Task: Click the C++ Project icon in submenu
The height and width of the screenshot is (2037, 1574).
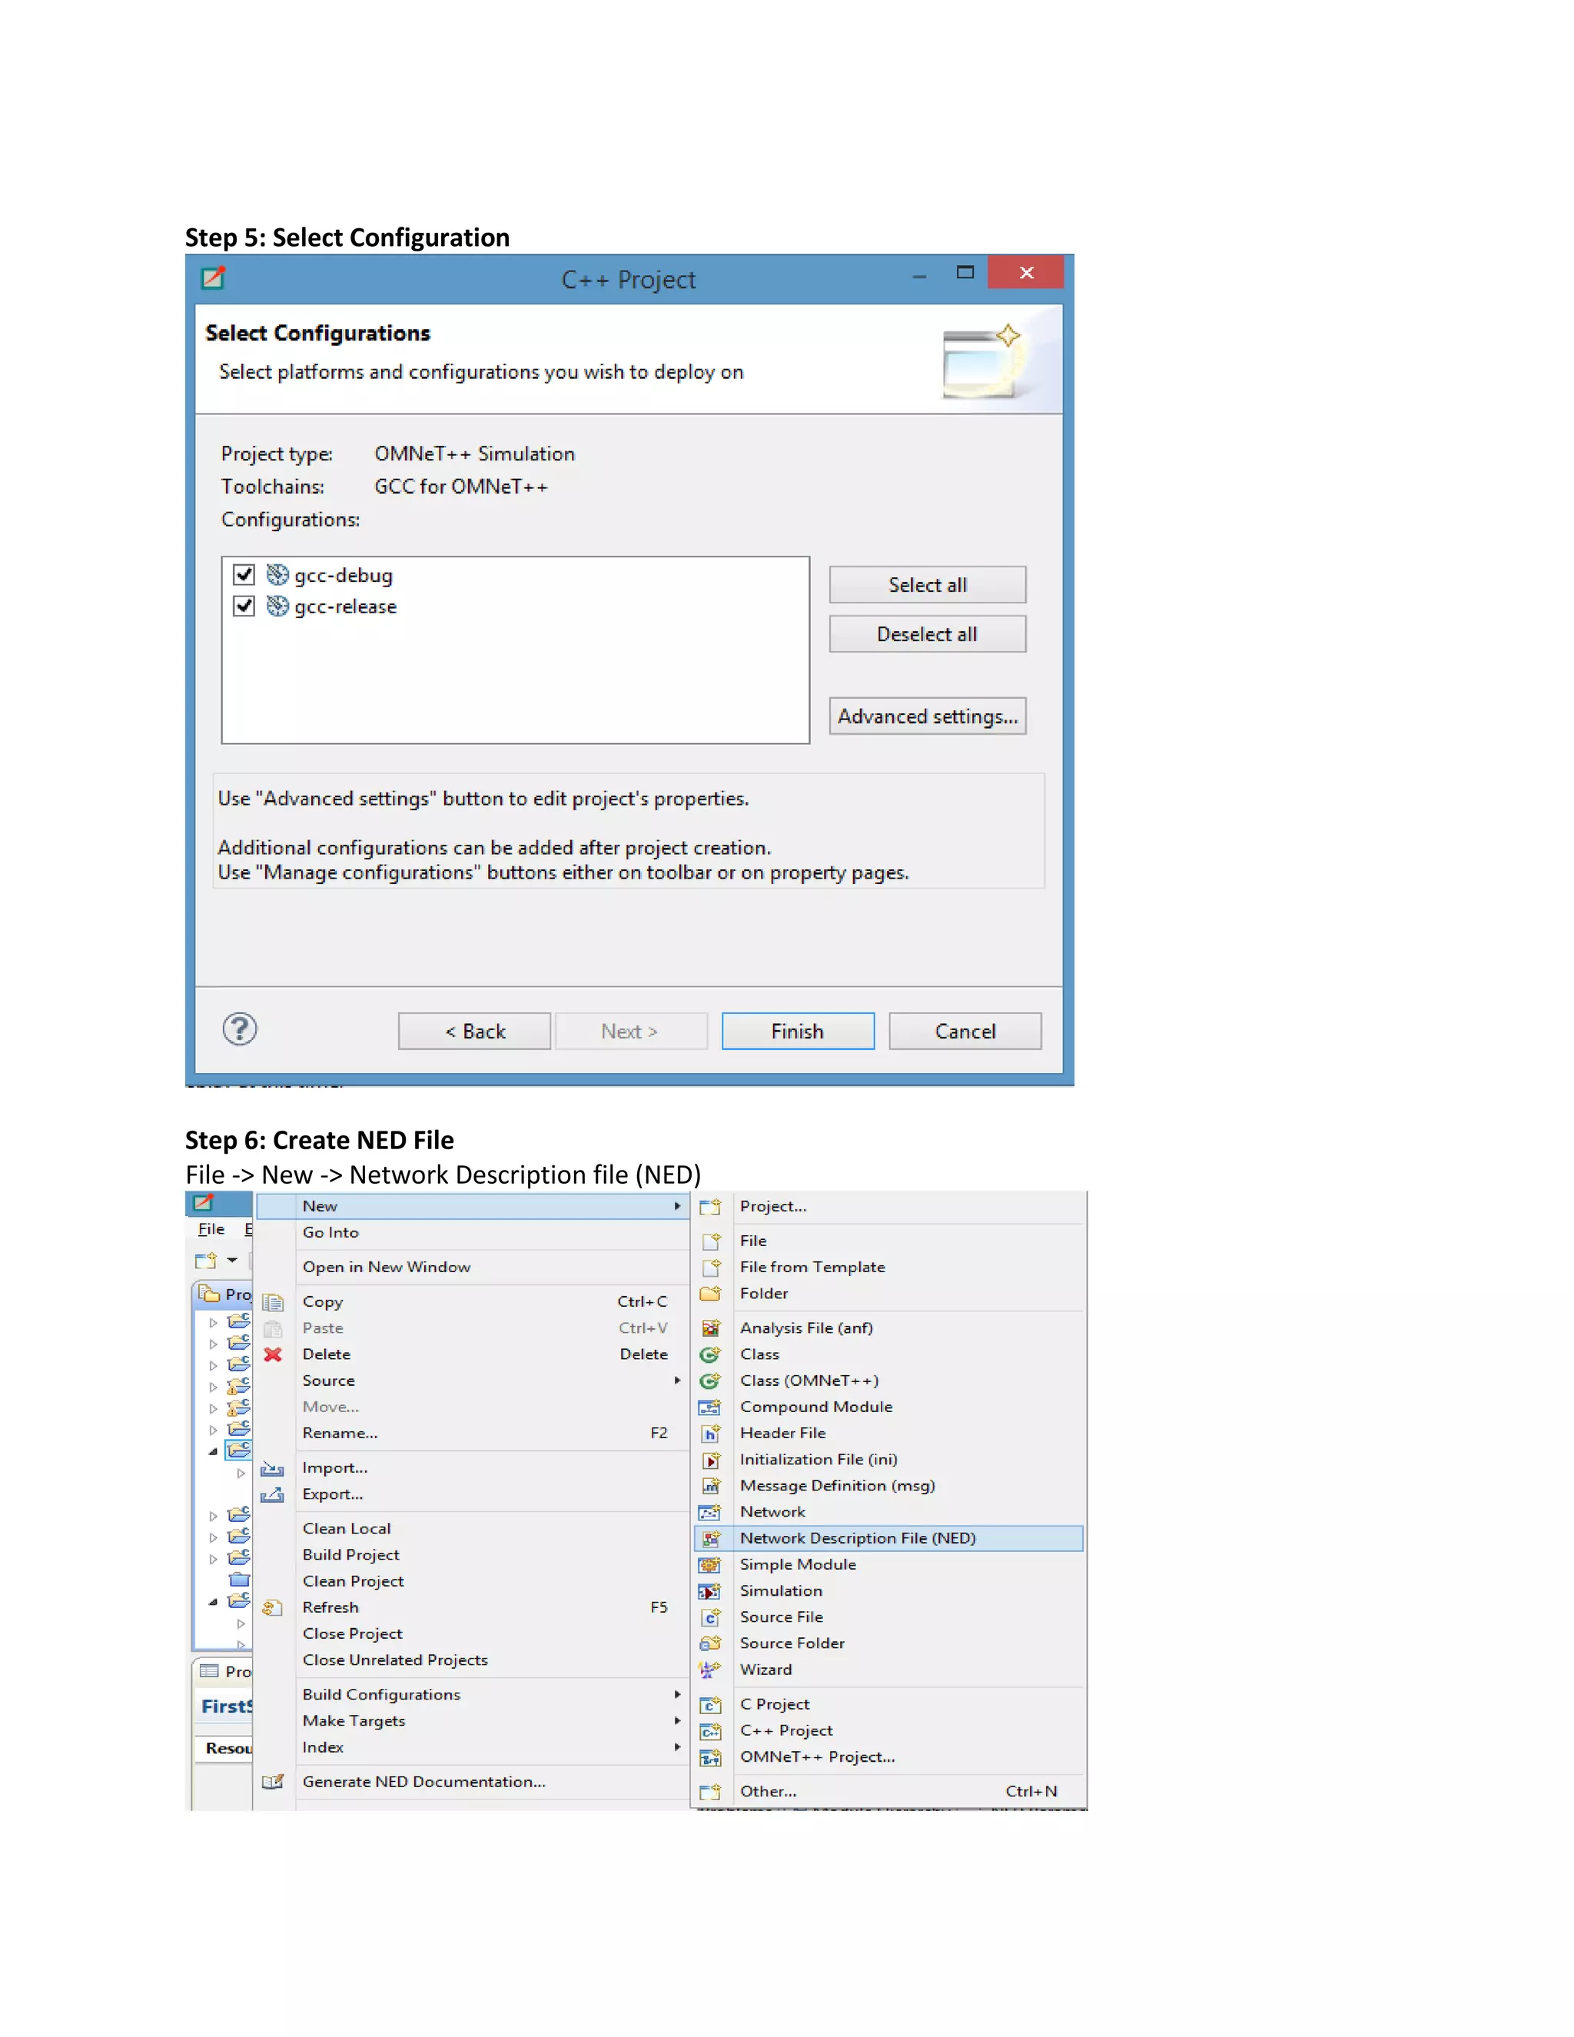Action: point(711,1731)
